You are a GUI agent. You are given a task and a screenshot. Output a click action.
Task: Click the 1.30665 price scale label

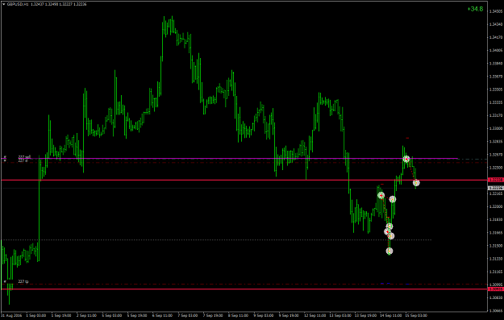(x=496, y=310)
